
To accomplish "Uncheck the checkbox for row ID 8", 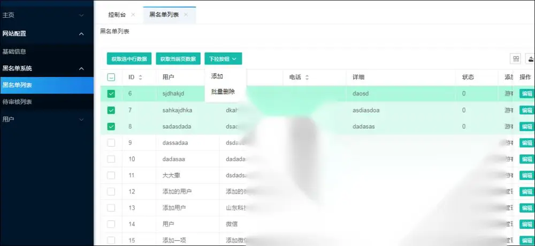I will 111,126.
